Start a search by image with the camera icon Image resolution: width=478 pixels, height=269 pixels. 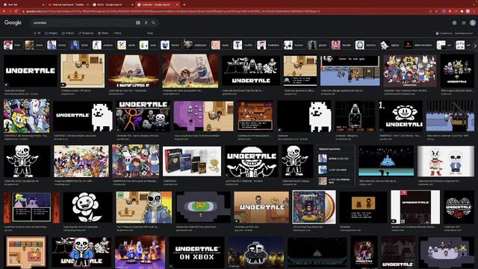[x=138, y=22]
